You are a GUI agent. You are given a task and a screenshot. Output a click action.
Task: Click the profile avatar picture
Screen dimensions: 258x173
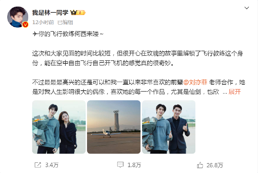[x=18, y=17]
